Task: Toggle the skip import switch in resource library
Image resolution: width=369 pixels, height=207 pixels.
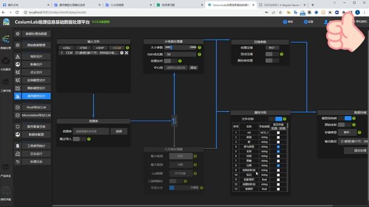Action: click(x=80, y=139)
